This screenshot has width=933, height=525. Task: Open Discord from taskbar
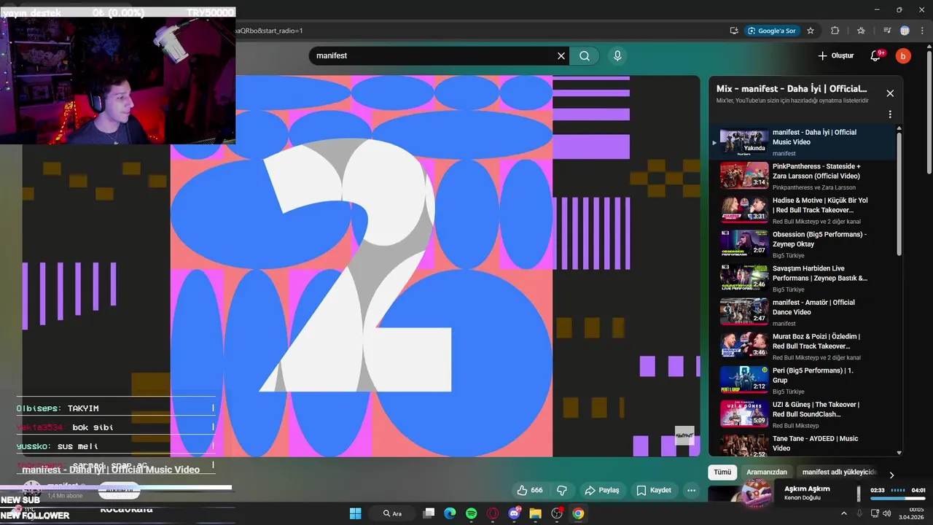(514, 513)
